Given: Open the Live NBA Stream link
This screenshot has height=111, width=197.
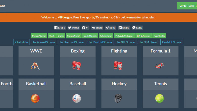Looking at the screenshot, I should [x=148, y=42].
